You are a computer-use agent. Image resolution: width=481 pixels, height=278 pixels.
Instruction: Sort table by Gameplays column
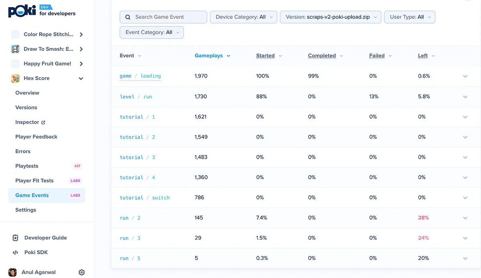point(212,56)
